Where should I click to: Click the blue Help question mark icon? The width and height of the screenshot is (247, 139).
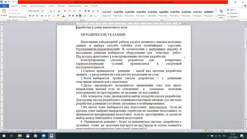point(245,6)
